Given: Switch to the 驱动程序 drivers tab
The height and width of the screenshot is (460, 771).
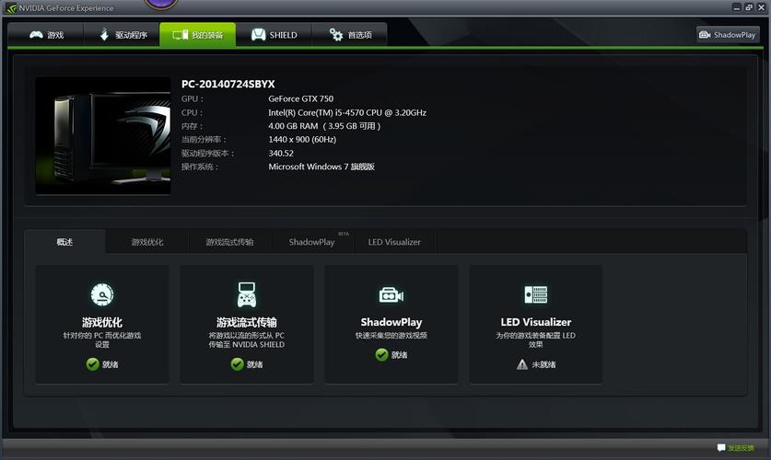Looking at the screenshot, I should point(122,35).
